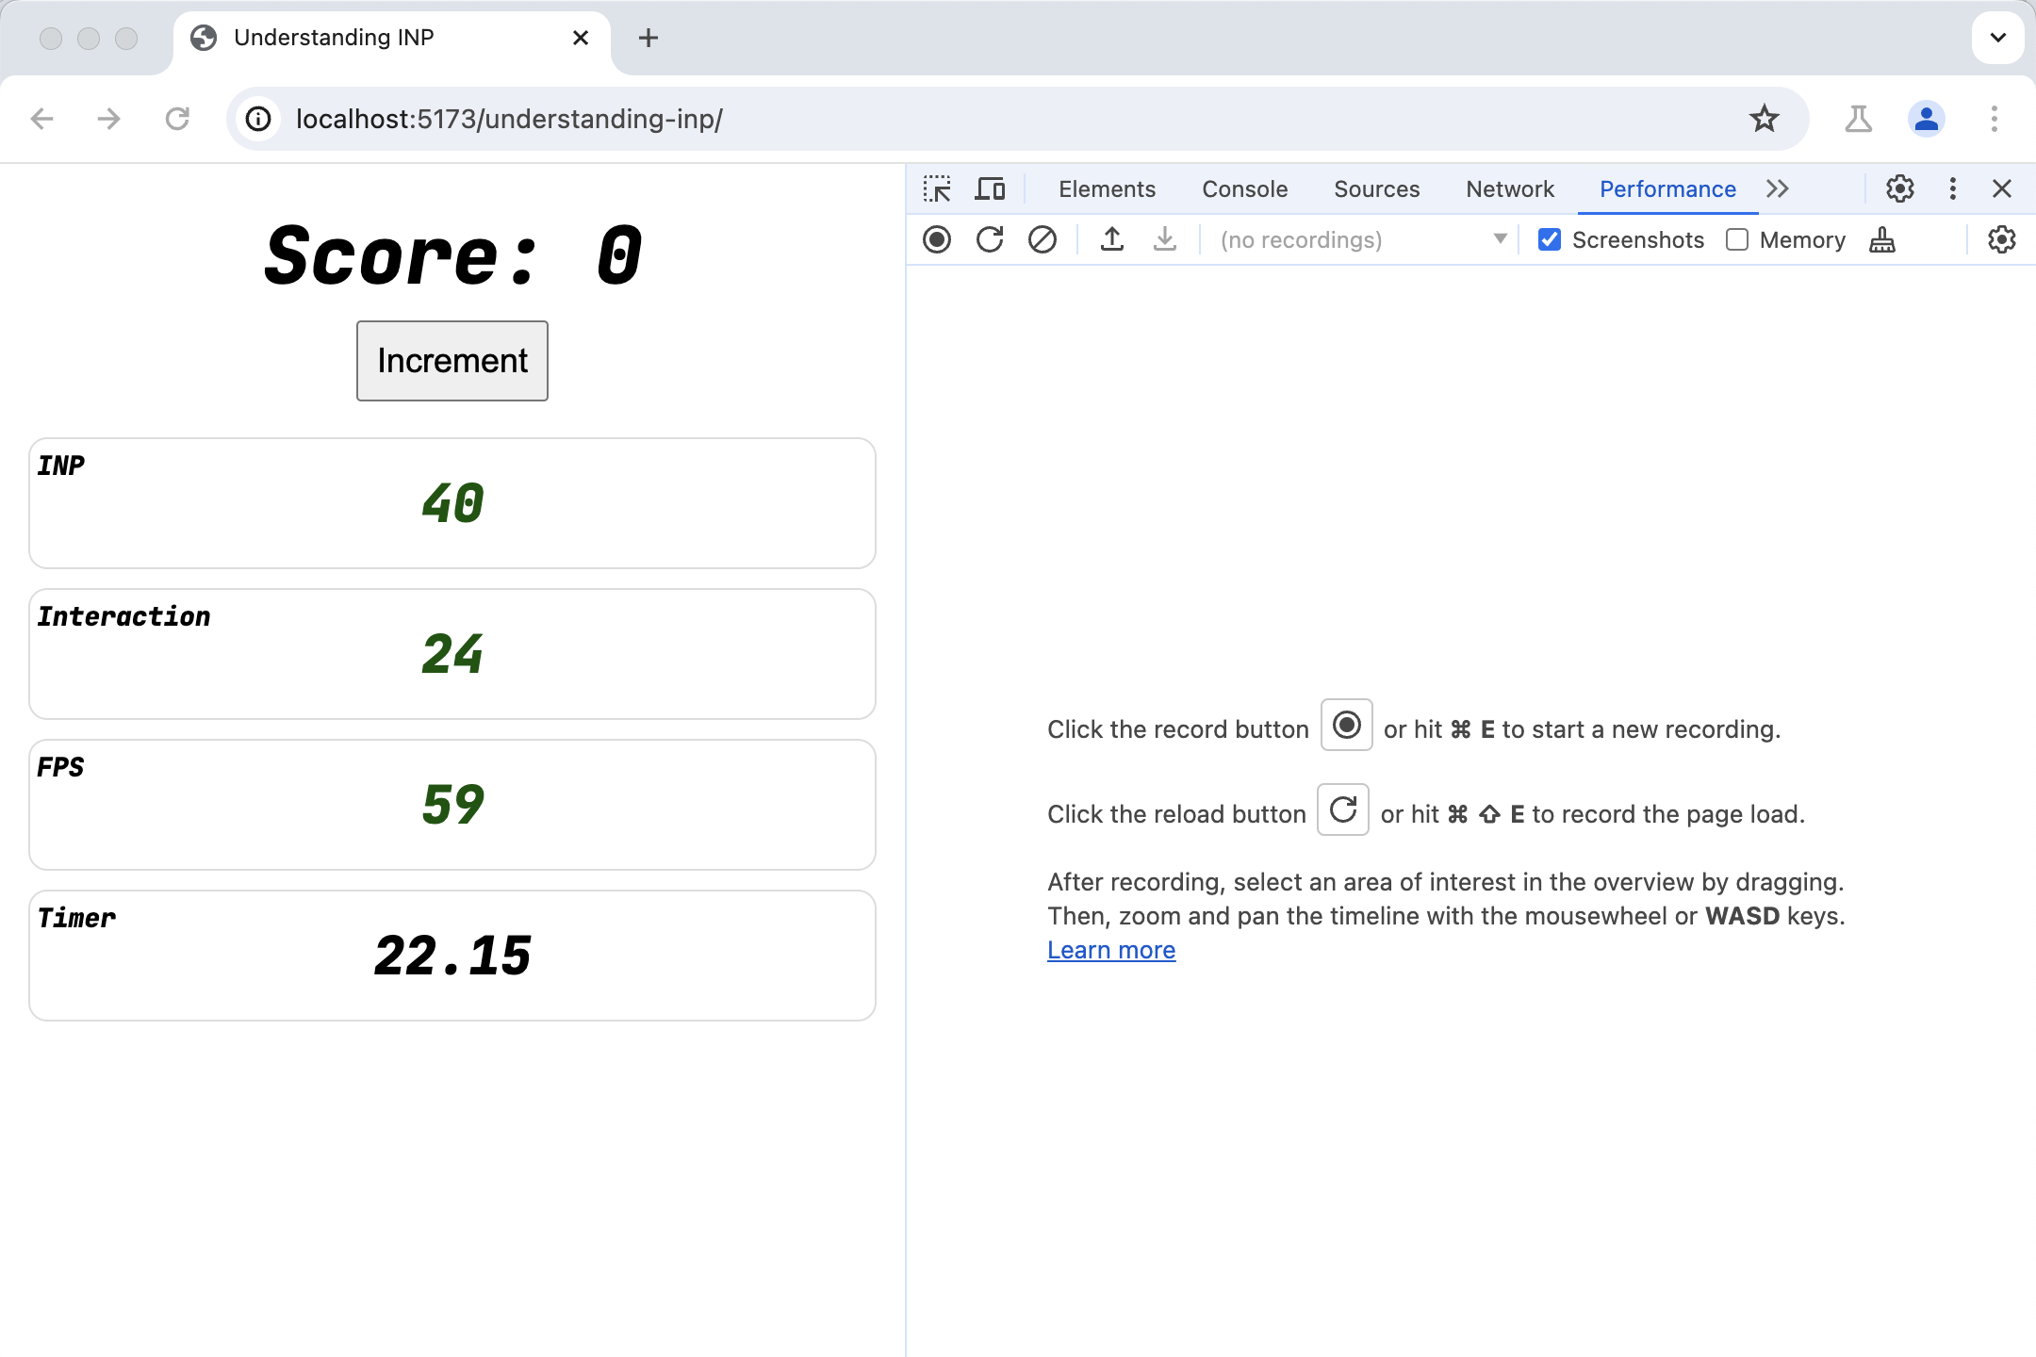Select the Elements tab

point(1106,189)
